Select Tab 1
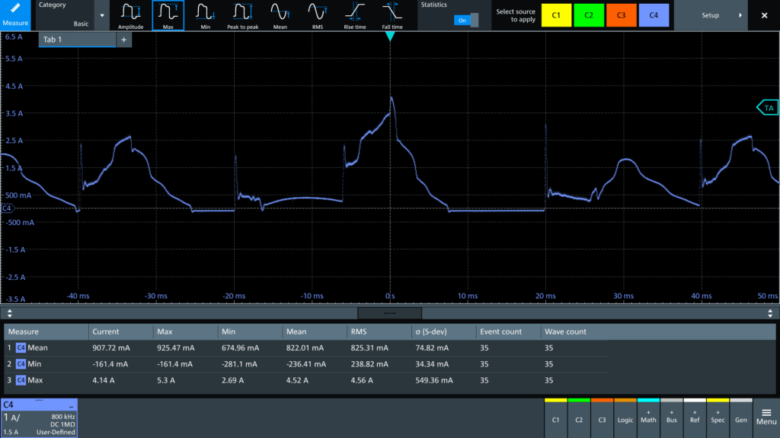Screen dimensions: 780x438 click(x=76, y=40)
